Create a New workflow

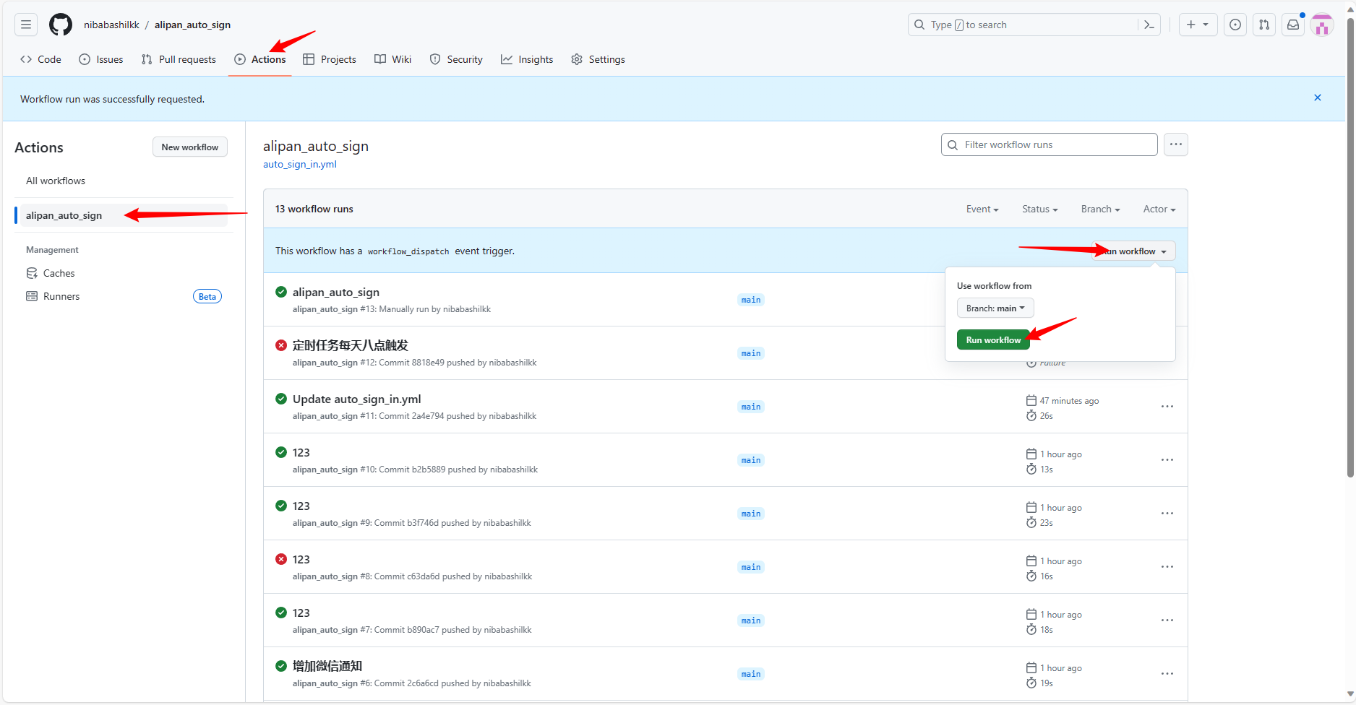[190, 147]
